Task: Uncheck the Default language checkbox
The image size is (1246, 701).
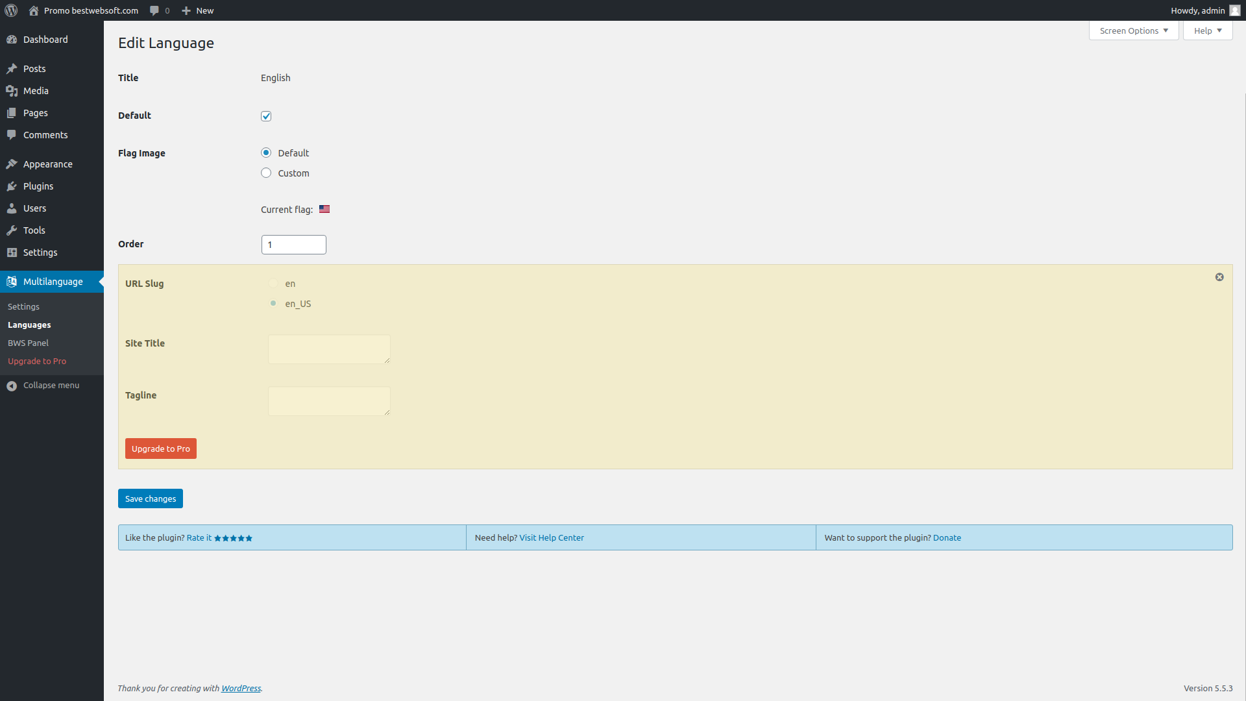Action: click(266, 116)
